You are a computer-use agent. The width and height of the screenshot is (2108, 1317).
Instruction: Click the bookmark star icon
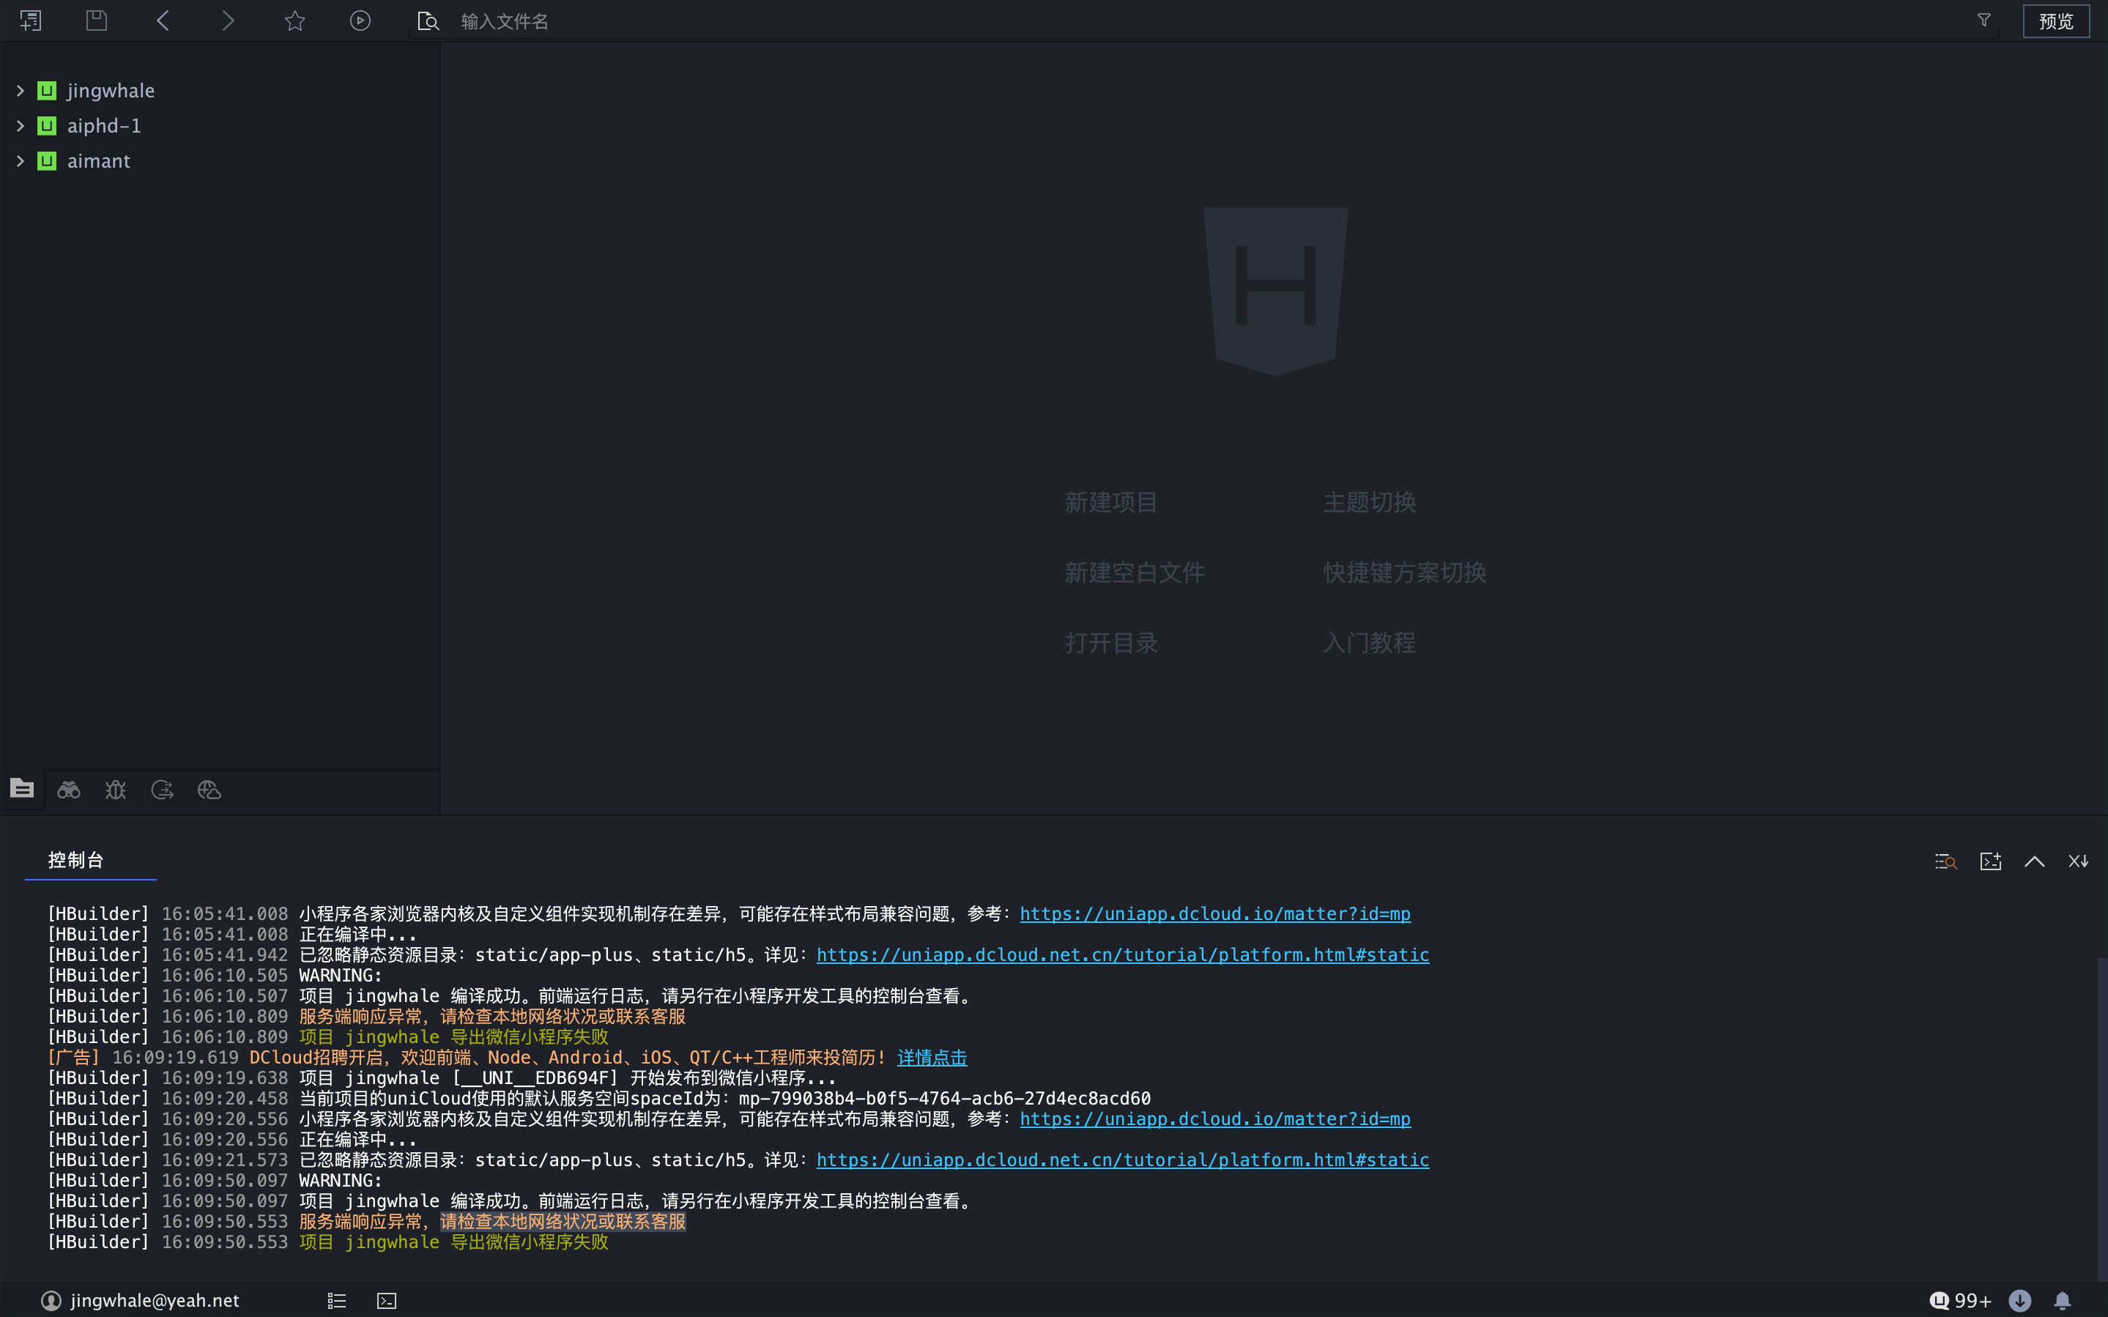(294, 20)
